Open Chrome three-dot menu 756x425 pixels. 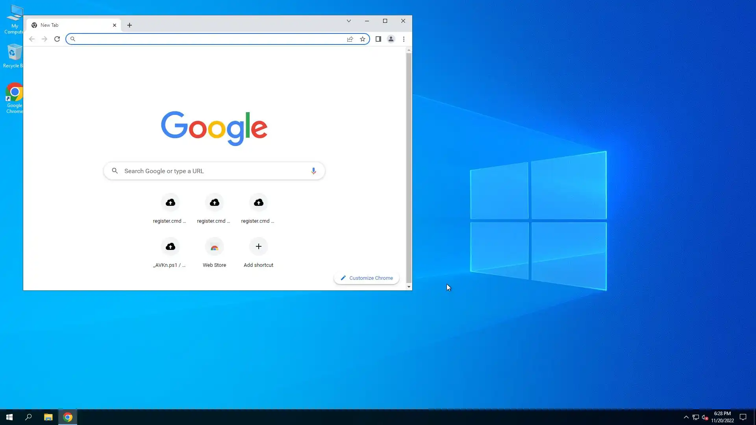click(404, 39)
